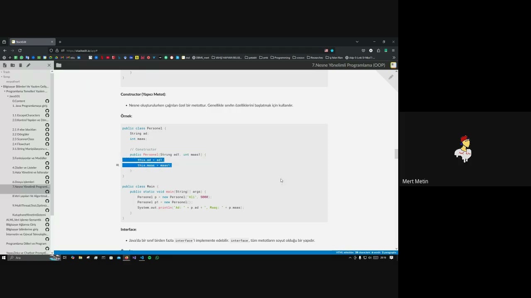Collapse the Java101 folder
The width and height of the screenshot is (531, 298).
(x=14, y=96)
